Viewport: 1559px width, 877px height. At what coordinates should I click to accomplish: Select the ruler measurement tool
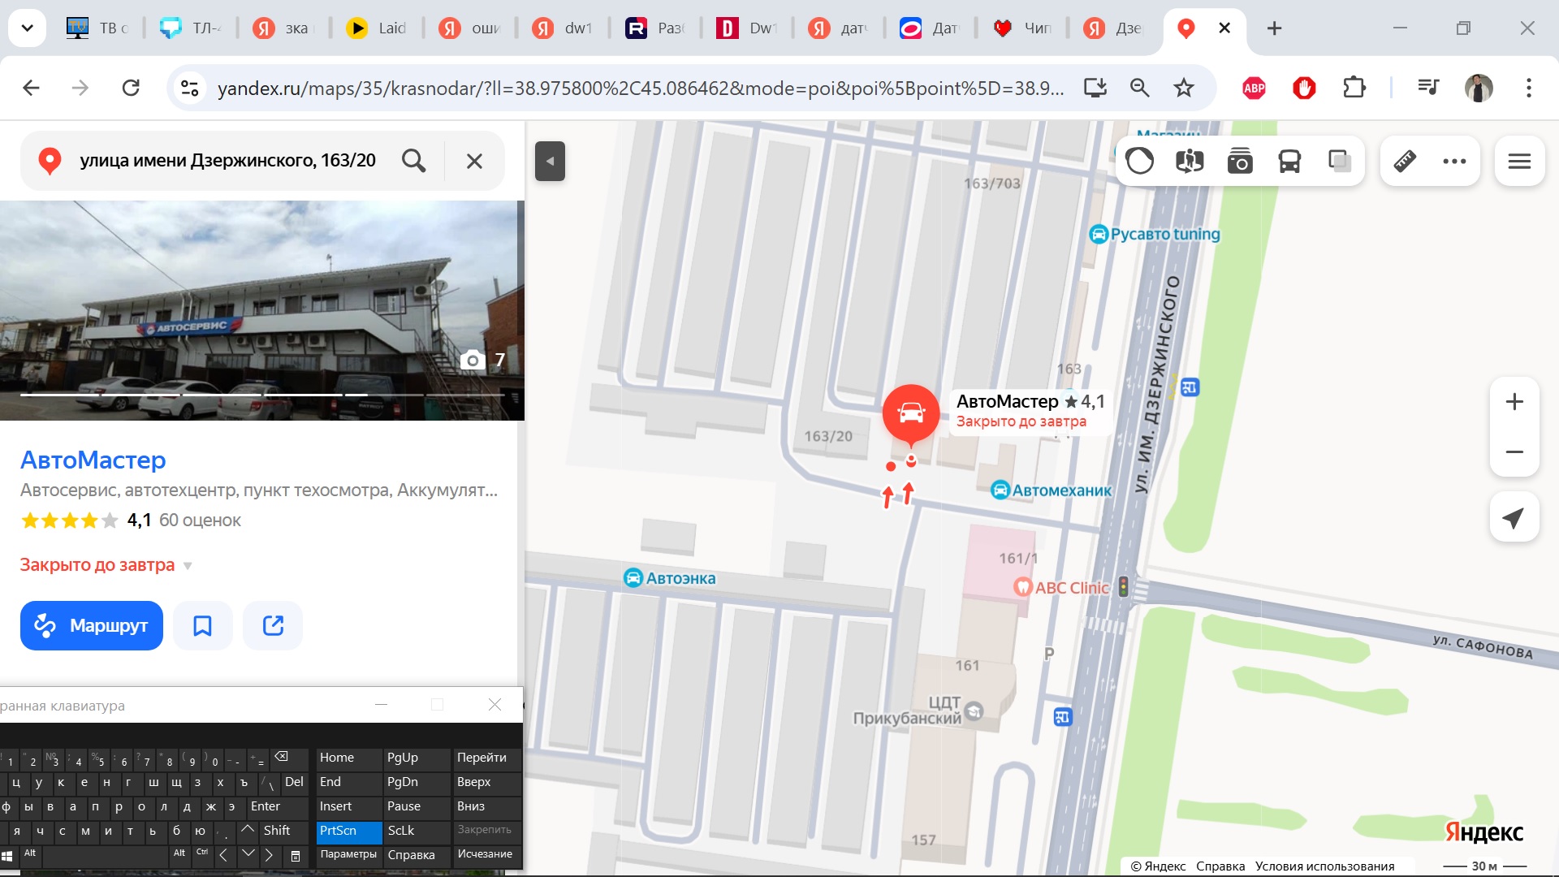tap(1405, 161)
